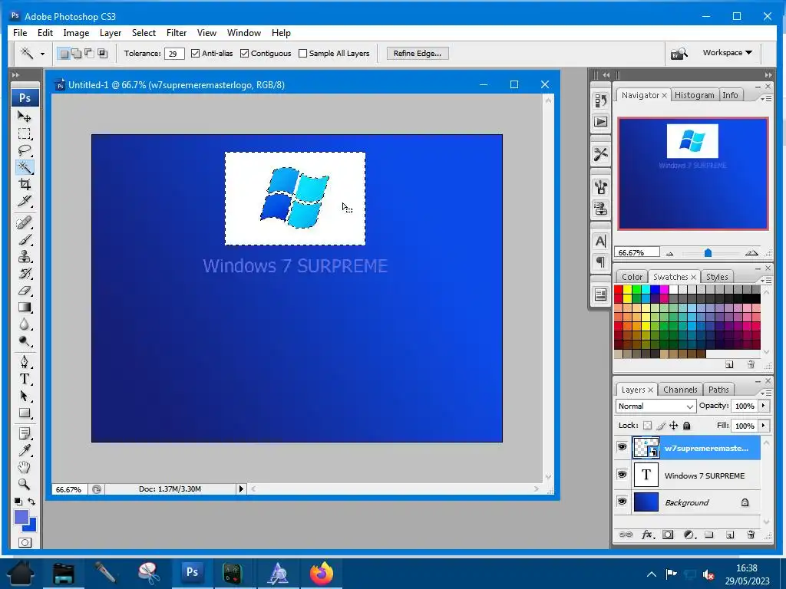
Task: Open the tool preset picker arrow
Action: [43, 54]
